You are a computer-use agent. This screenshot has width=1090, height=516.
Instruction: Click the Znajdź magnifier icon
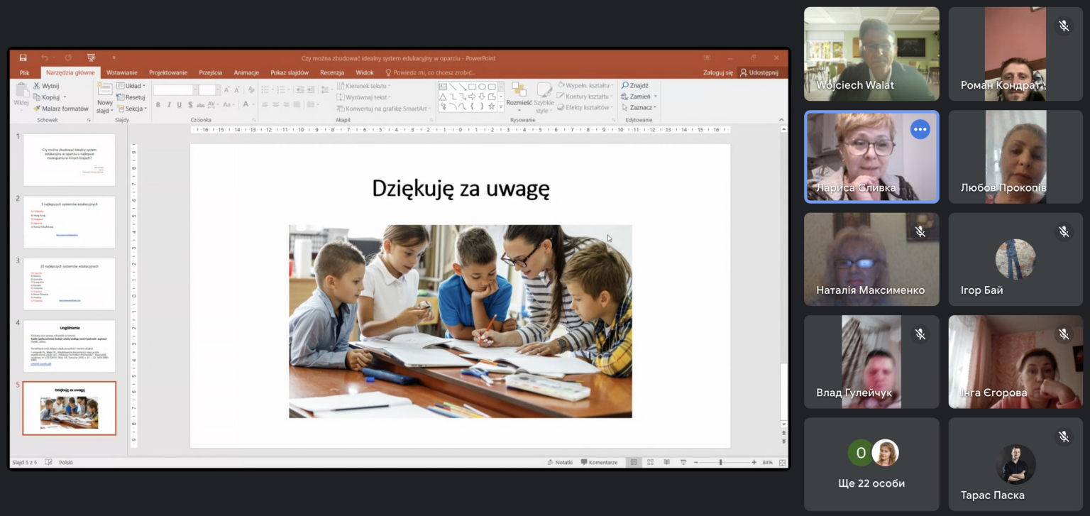pyautogui.click(x=625, y=85)
